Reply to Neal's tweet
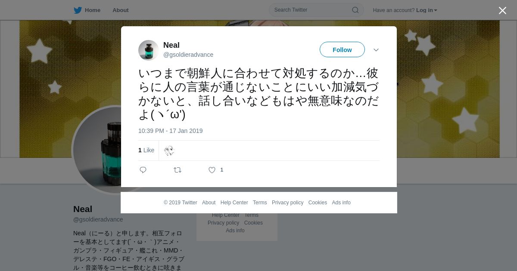517x271 pixels. click(x=143, y=170)
